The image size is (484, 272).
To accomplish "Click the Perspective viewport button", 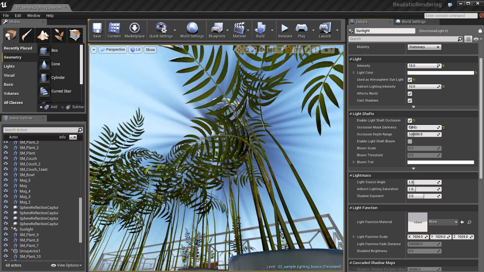I will tap(112, 50).
